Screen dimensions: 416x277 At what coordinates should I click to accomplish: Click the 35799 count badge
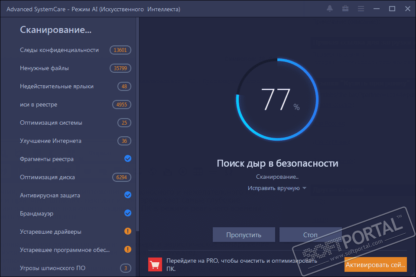(120, 68)
